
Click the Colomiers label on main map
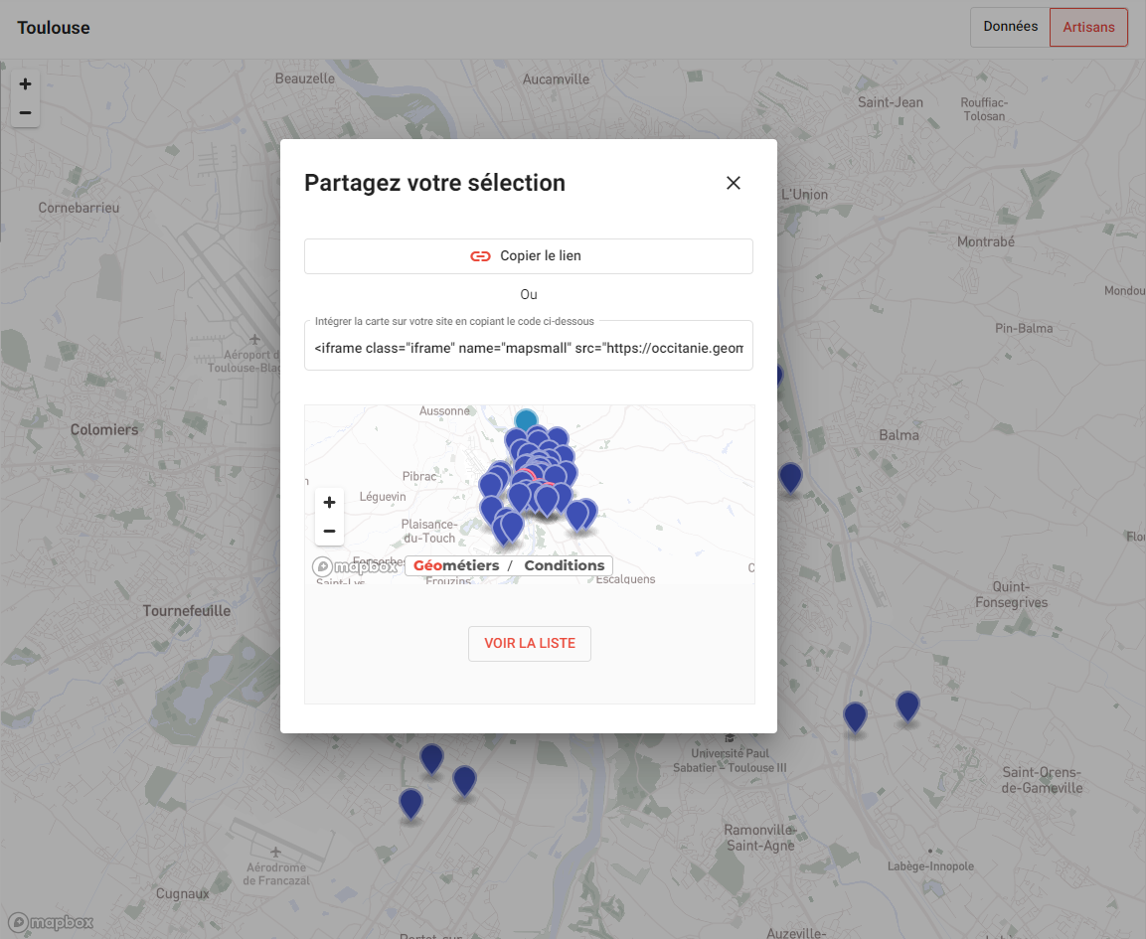104,429
